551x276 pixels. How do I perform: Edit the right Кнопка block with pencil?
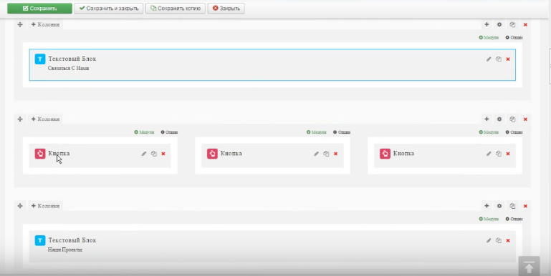(x=489, y=154)
